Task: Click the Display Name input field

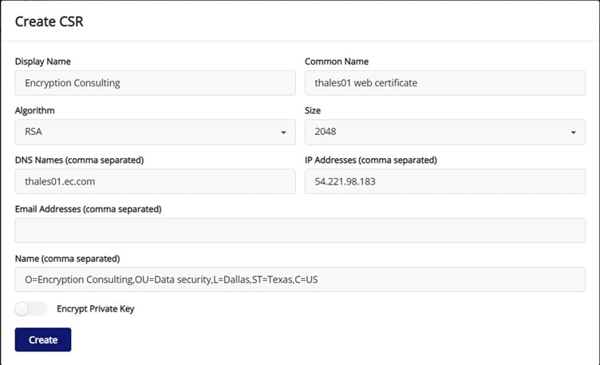Action: pyautogui.click(x=155, y=83)
